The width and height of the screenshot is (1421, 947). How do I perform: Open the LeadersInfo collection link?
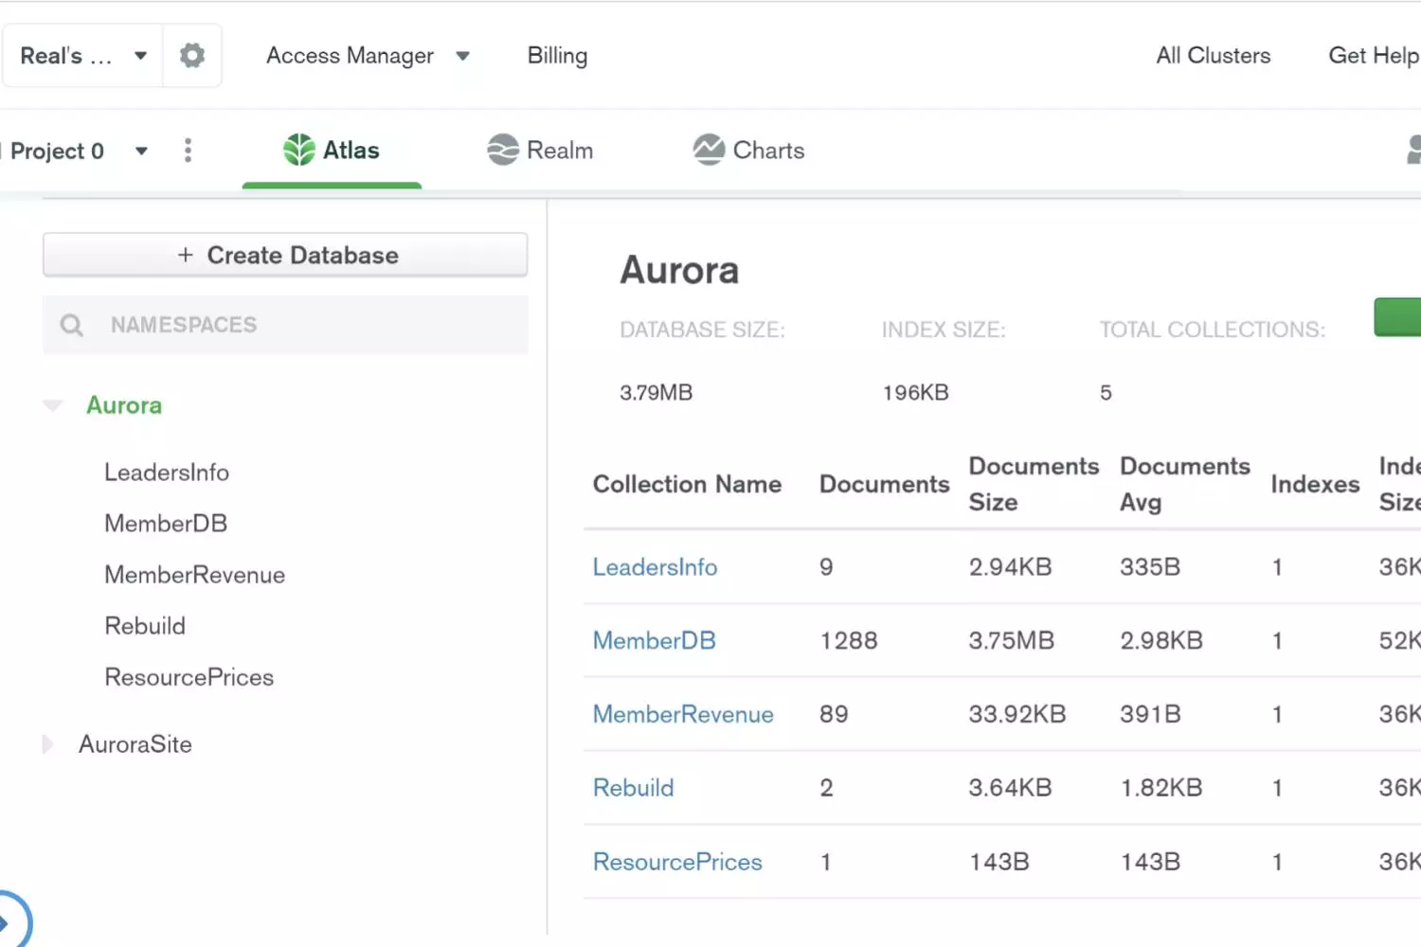(x=655, y=567)
